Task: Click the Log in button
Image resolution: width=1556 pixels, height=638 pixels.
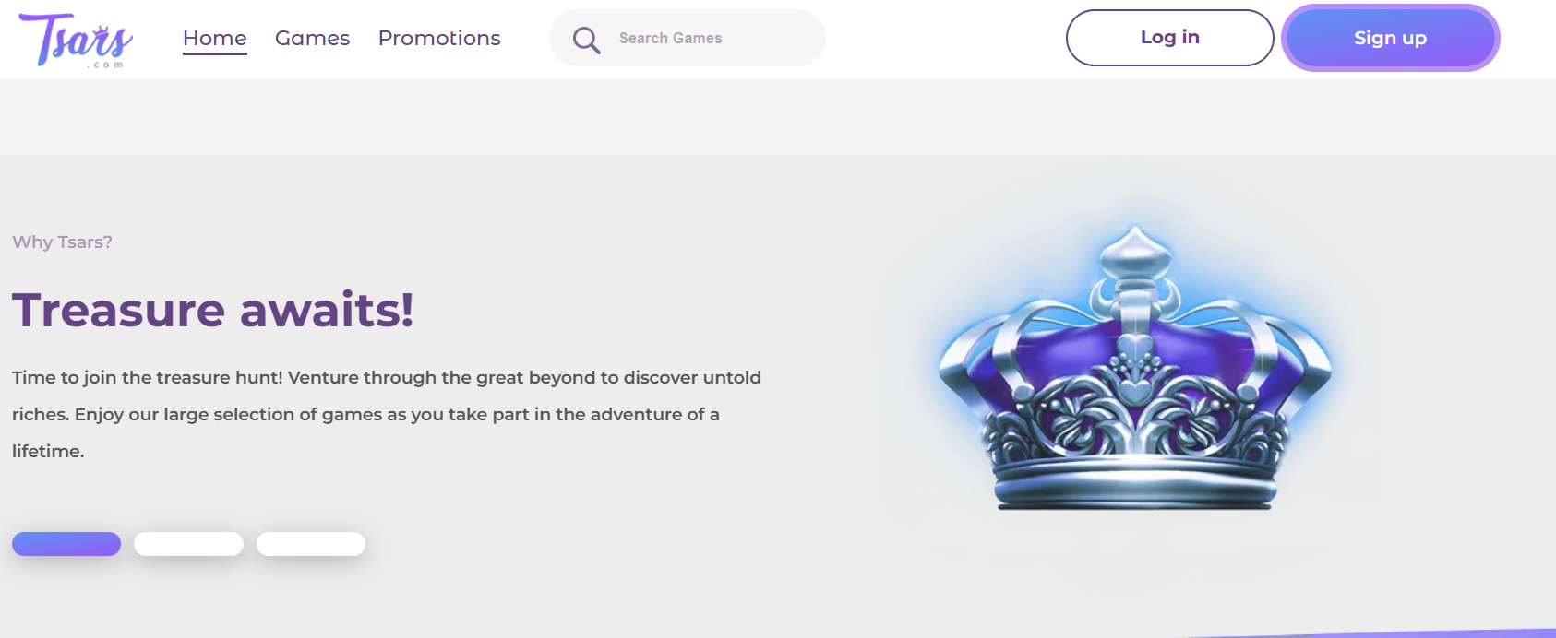Action: click(1170, 38)
